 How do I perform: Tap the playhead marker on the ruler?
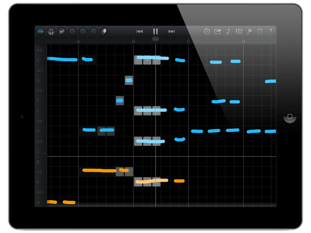[x=155, y=40]
